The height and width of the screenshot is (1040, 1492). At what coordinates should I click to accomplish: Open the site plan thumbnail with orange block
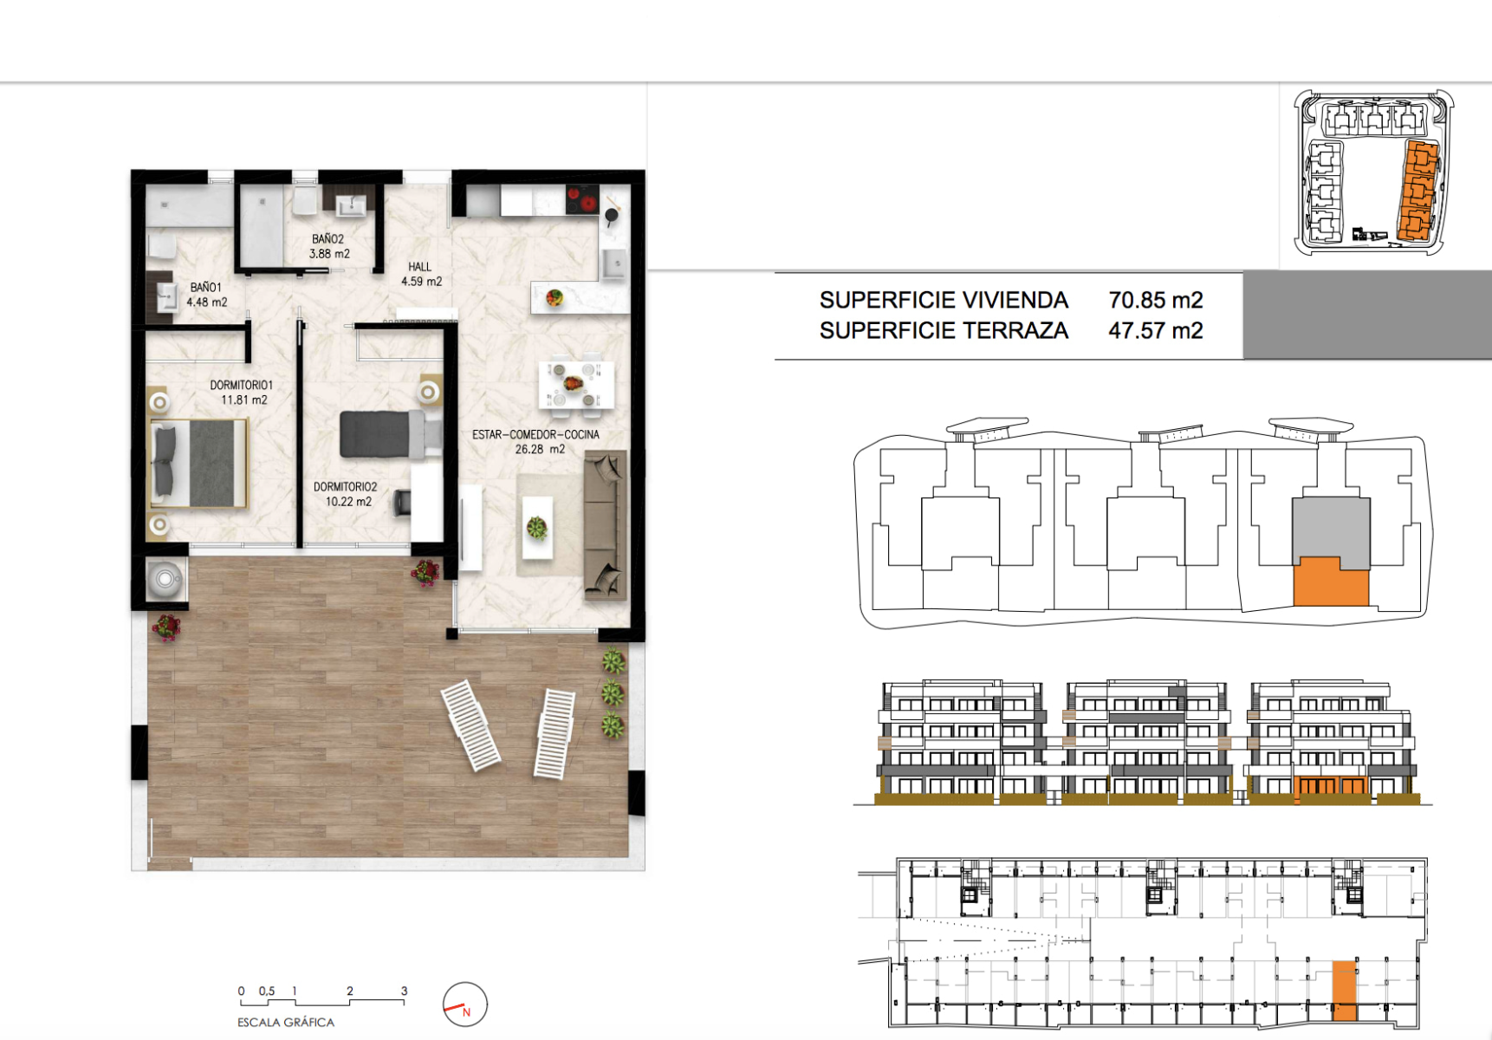coord(1373,173)
